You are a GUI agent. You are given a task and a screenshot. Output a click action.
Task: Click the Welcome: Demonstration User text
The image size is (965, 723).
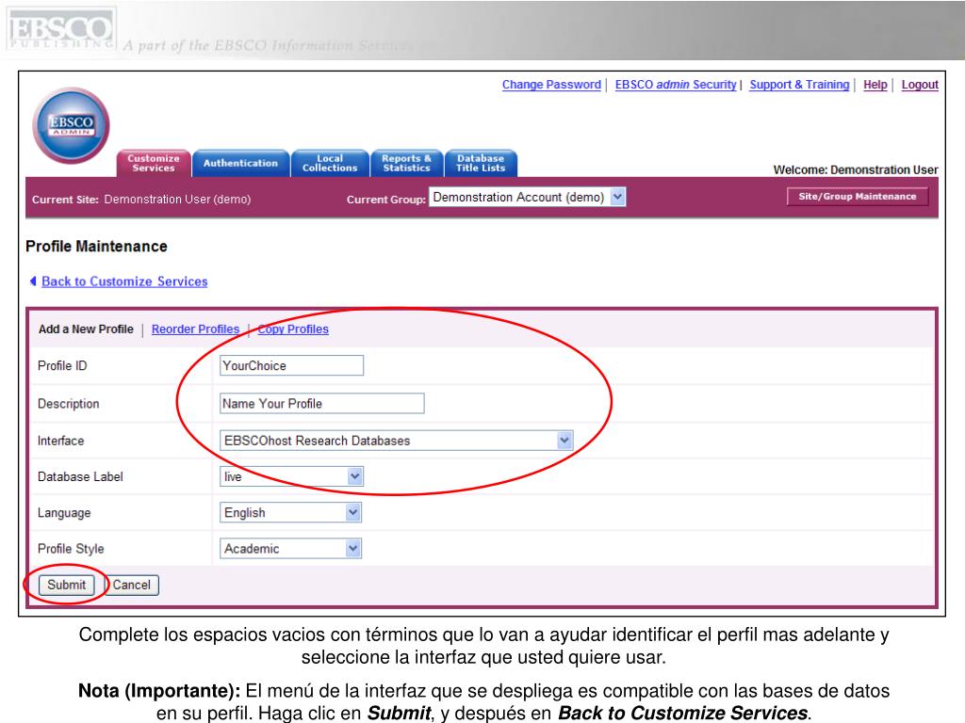click(856, 169)
